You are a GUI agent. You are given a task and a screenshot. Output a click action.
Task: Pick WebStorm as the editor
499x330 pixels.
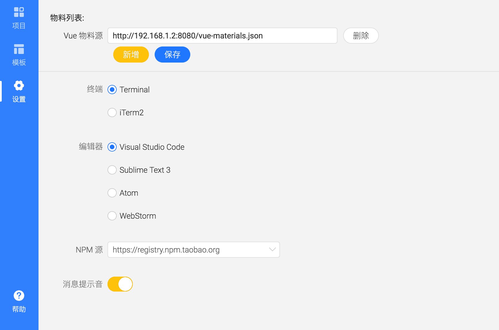[x=112, y=216]
